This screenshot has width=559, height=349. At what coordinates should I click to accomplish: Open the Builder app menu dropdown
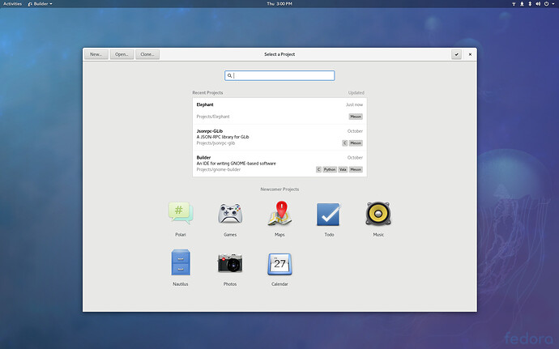point(41,4)
